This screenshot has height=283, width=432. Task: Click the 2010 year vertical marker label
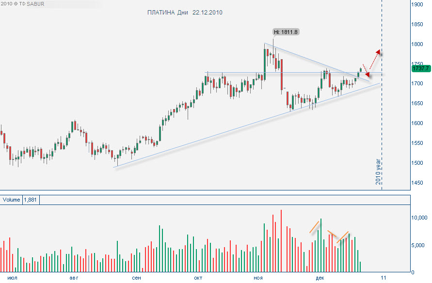[x=378, y=172]
